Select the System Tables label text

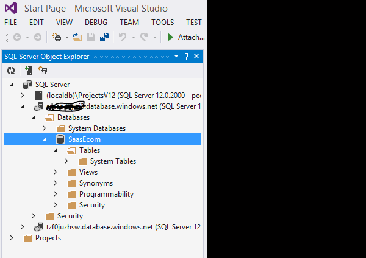(x=113, y=161)
